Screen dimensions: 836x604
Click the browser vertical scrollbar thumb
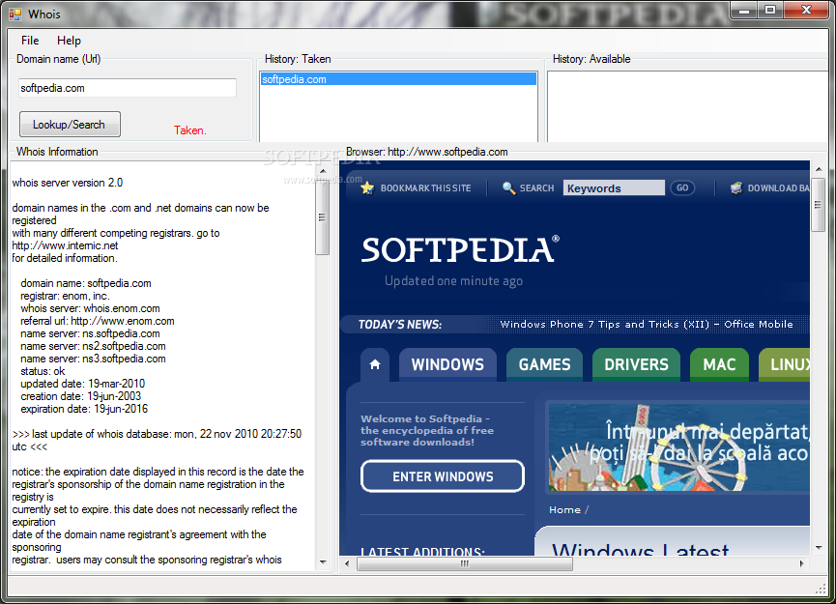(819, 205)
